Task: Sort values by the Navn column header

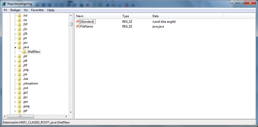Action: (x=98, y=16)
